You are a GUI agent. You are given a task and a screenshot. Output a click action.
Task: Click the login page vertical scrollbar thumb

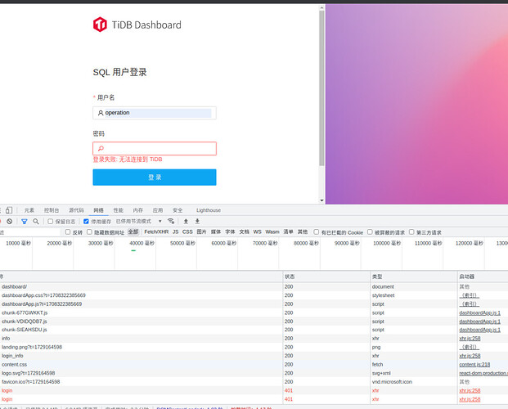(321, 88)
